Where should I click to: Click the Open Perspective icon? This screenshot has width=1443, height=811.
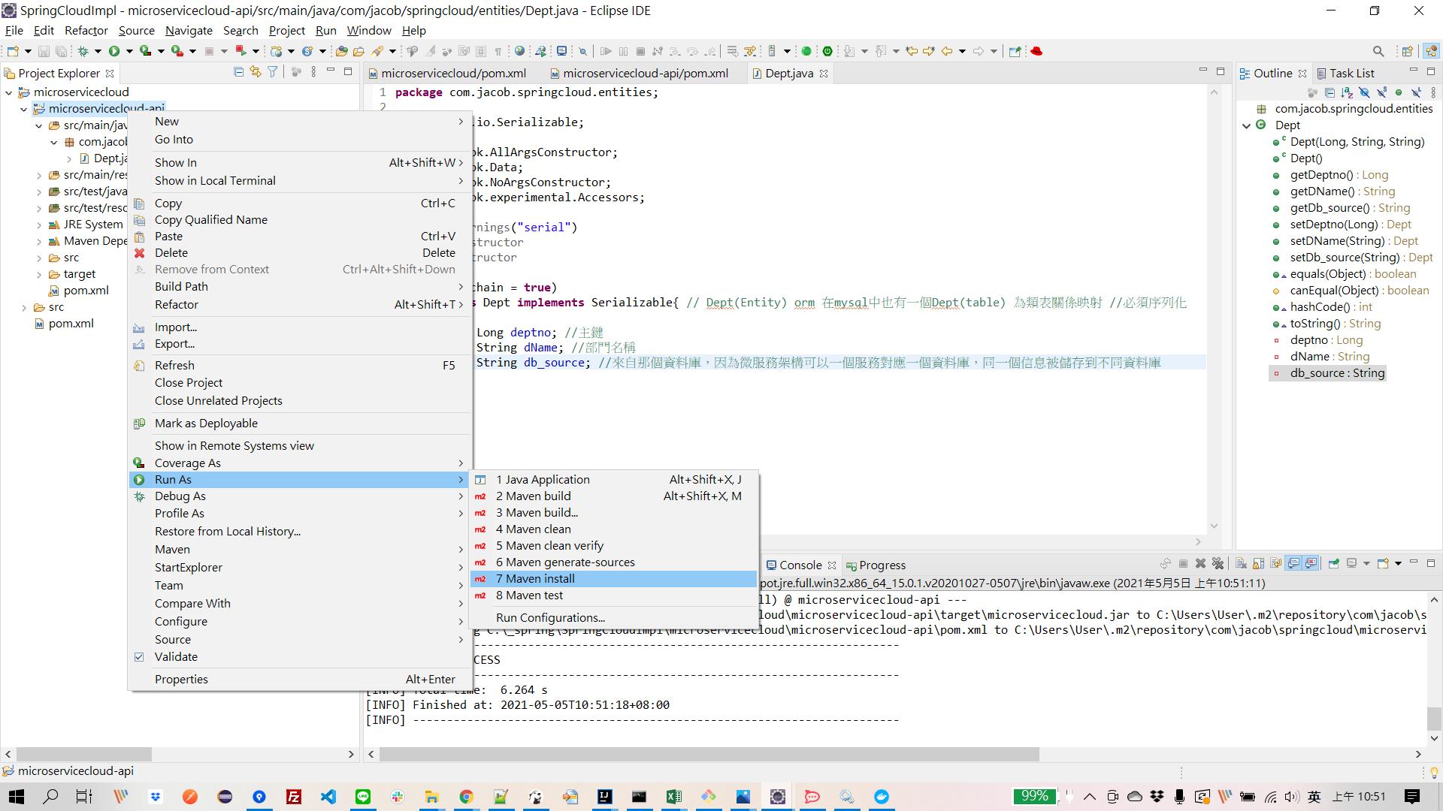click(x=1408, y=51)
